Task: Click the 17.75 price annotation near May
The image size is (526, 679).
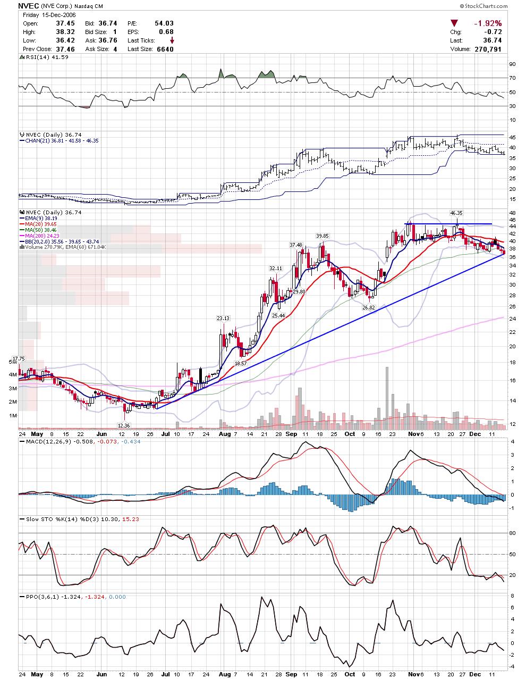Action: (x=19, y=358)
